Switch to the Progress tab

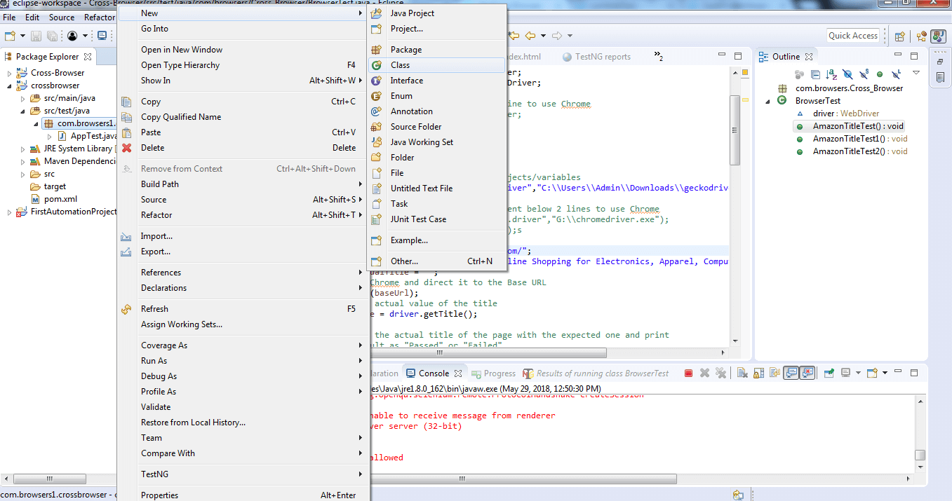pyautogui.click(x=499, y=373)
